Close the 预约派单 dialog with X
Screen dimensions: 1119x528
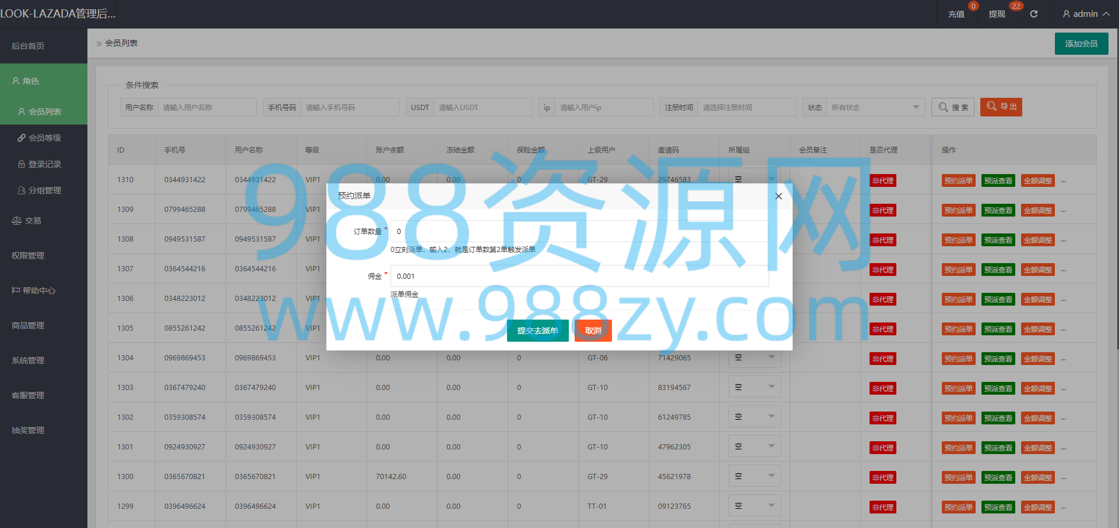click(779, 196)
